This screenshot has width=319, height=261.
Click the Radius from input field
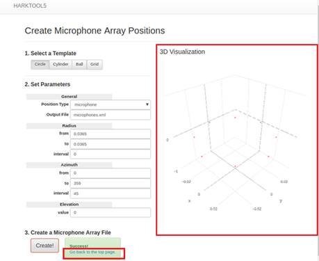[111, 134]
